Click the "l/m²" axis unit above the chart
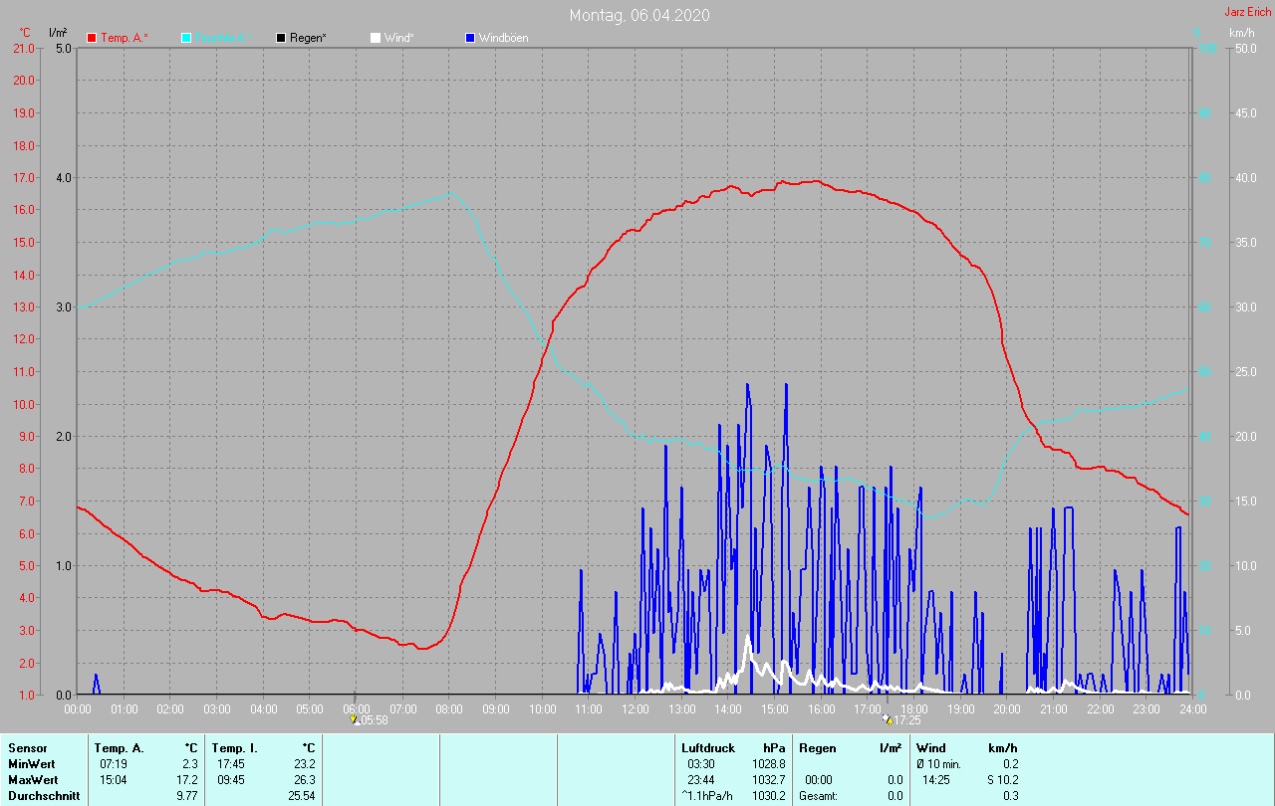The height and width of the screenshot is (806, 1275). pos(58,33)
